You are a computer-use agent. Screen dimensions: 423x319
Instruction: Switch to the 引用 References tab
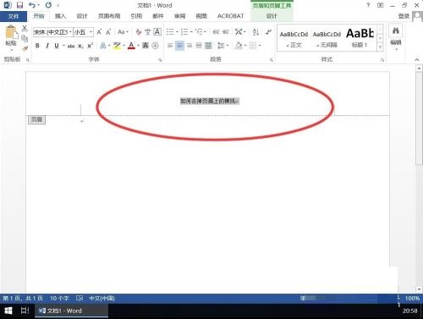tap(136, 16)
